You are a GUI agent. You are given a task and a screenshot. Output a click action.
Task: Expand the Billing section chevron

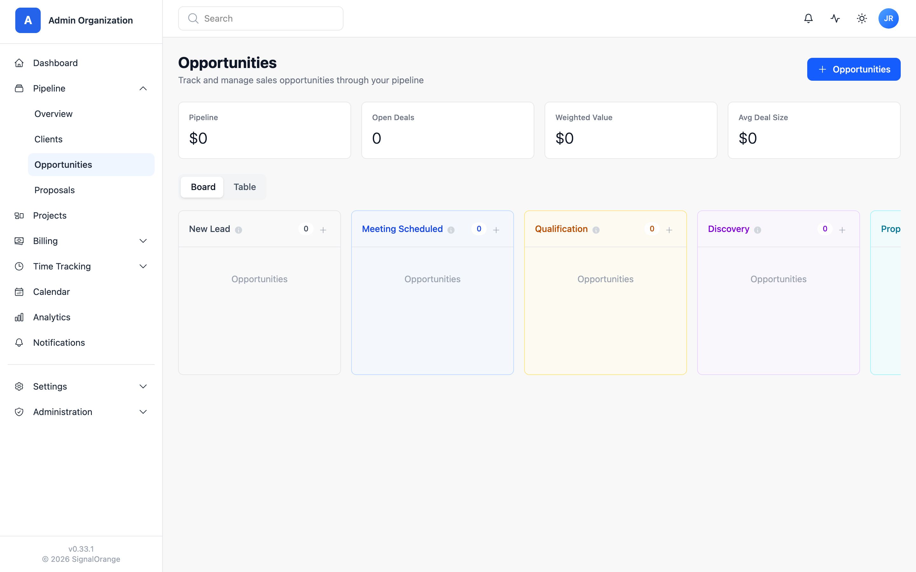143,241
